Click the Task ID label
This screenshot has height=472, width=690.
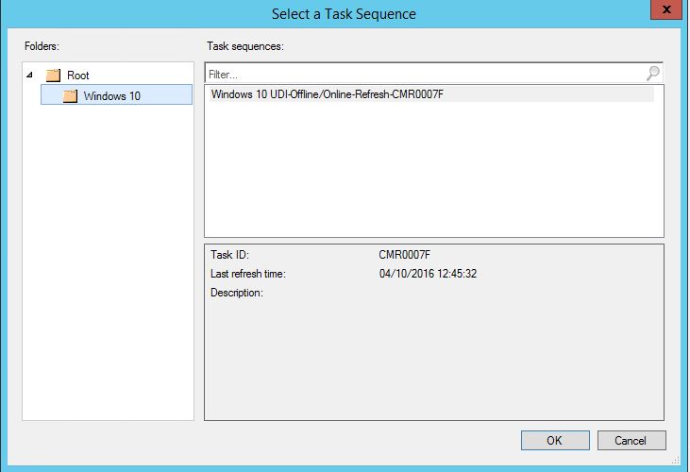(229, 255)
